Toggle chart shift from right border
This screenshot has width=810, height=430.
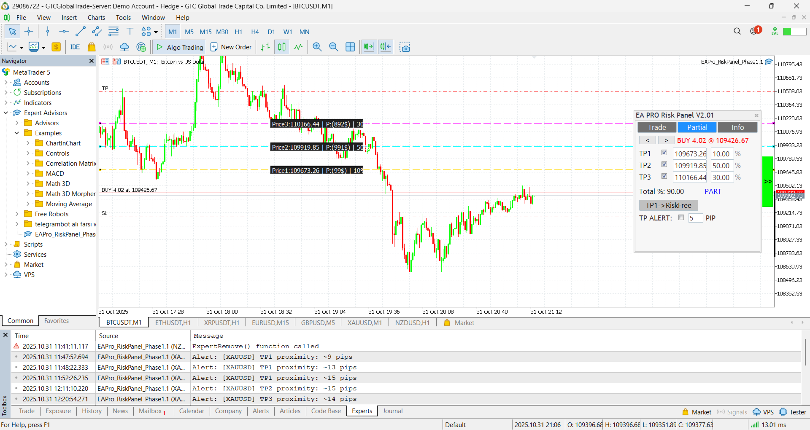click(386, 47)
